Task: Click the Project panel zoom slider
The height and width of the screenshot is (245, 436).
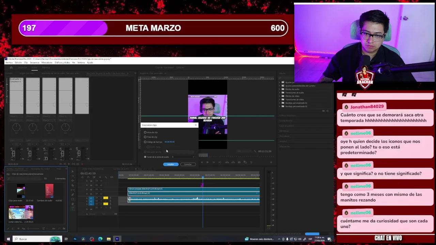Action: [x=33, y=229]
